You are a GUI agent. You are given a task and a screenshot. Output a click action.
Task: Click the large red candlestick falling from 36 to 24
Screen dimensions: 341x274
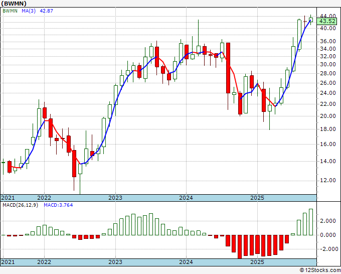coord(228,68)
